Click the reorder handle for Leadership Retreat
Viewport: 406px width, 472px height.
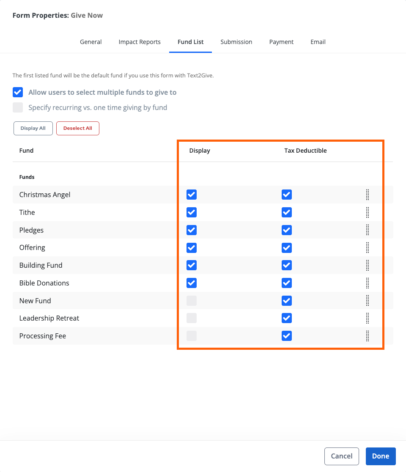pyautogui.click(x=367, y=318)
